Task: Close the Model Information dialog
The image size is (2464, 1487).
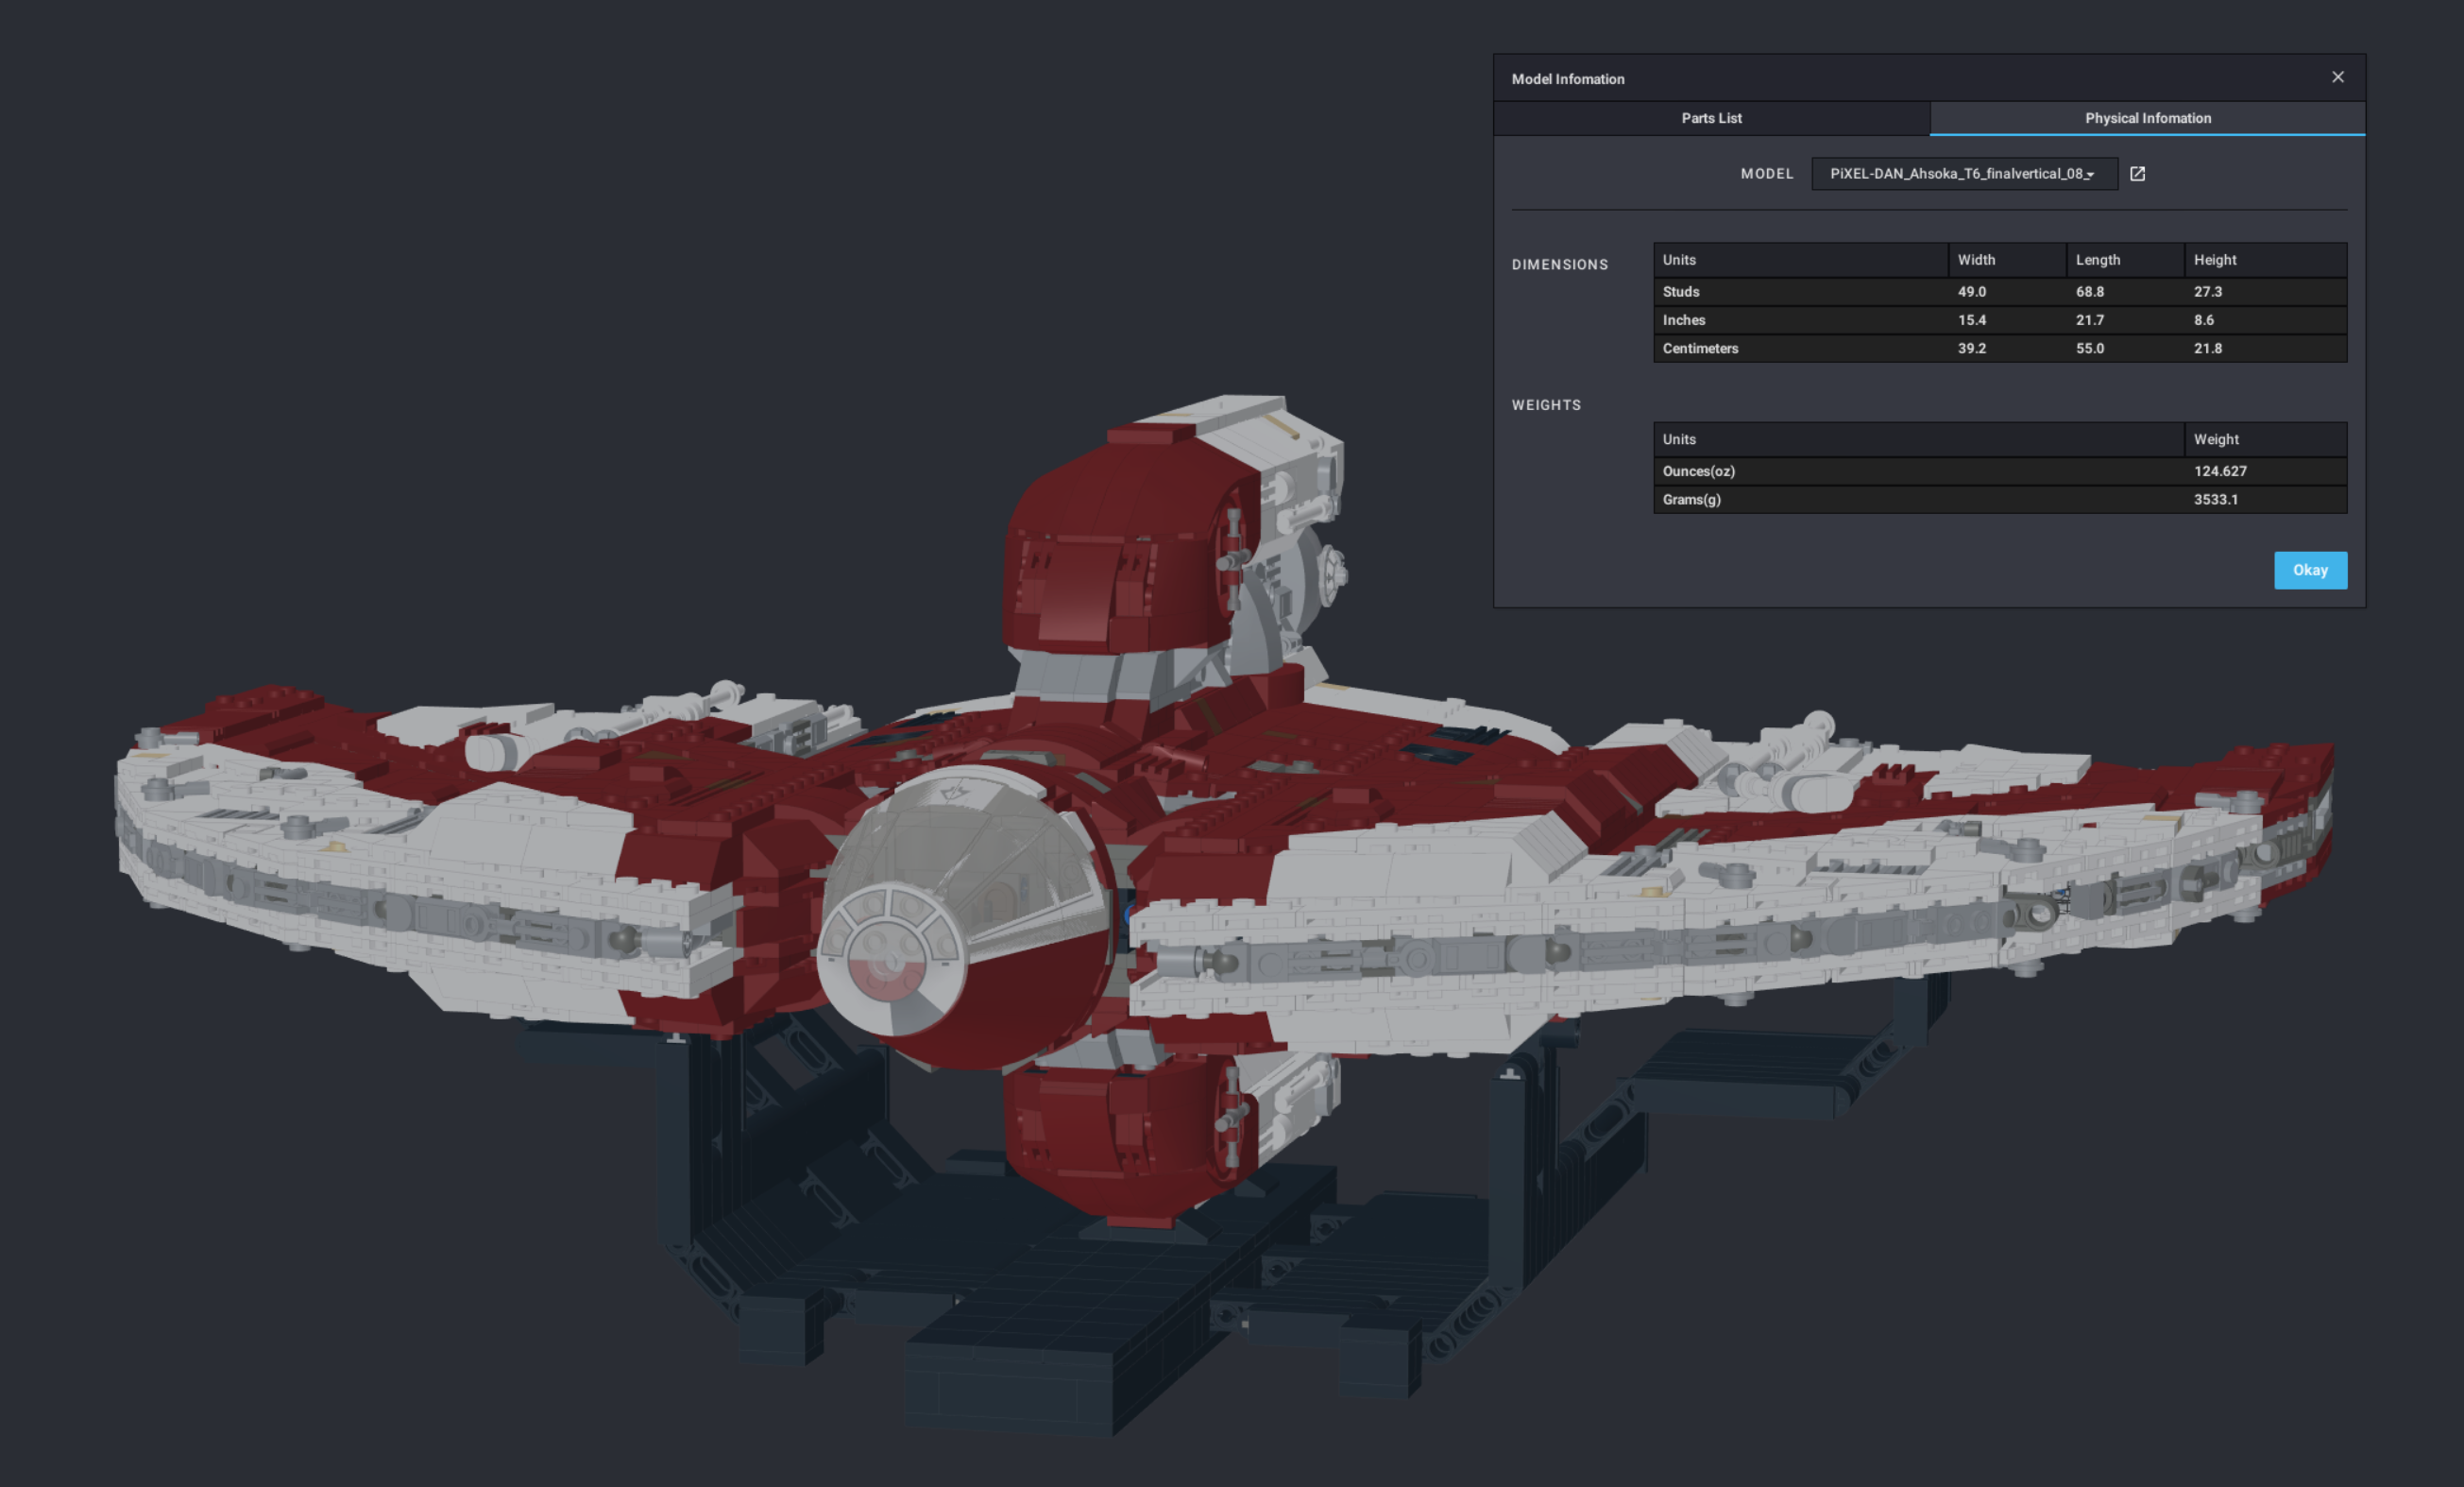Action: point(2338,77)
